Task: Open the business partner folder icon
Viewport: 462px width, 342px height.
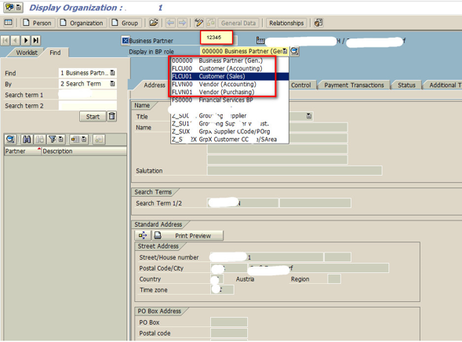Action: click(154, 23)
